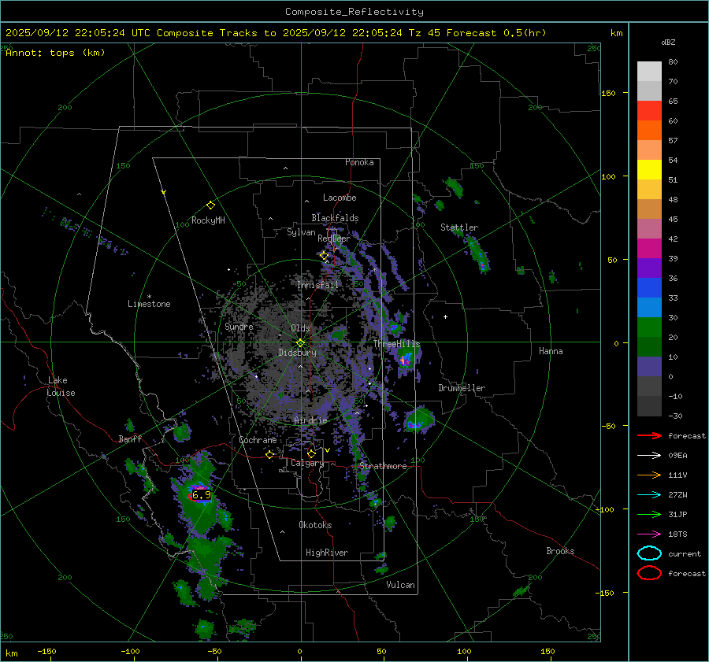Click the Banff town label

tap(130, 438)
